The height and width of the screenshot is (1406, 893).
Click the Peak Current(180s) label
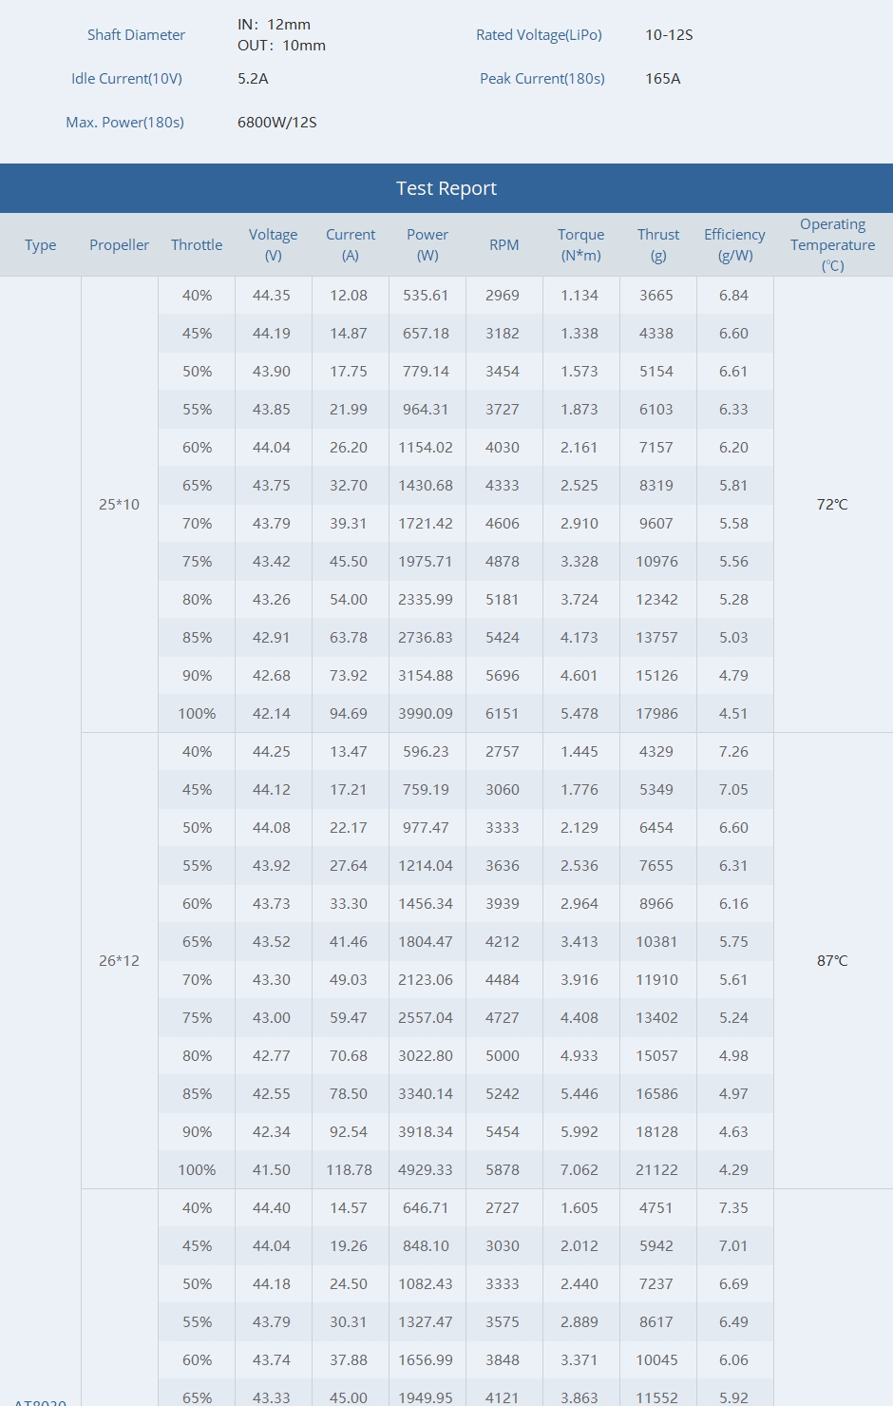tap(541, 79)
